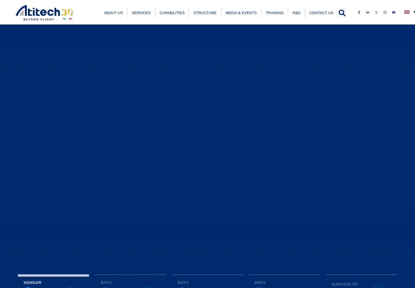The height and width of the screenshot is (288, 415).
Task: Select the Services menu item
Action: click(141, 13)
